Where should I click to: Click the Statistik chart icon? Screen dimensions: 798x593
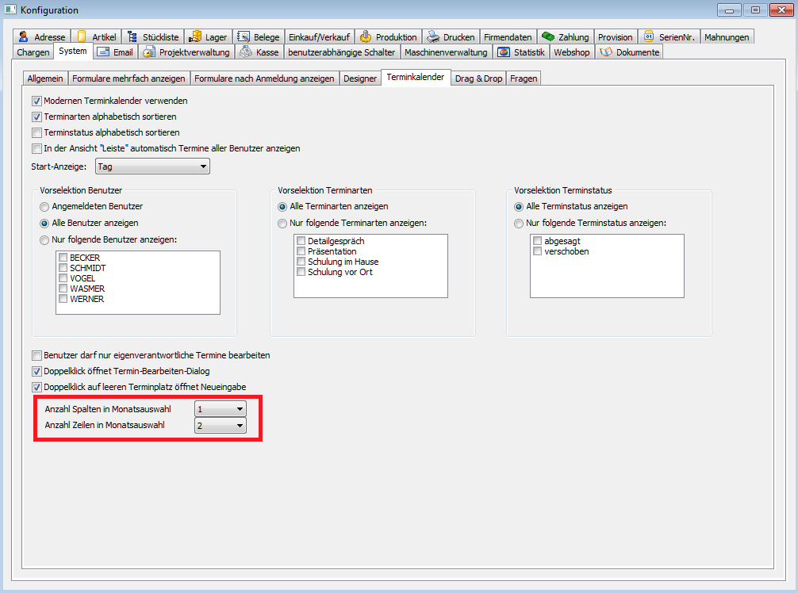(503, 52)
